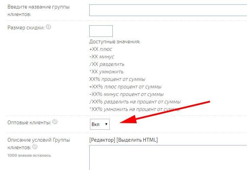Image resolution: width=247 pixels, height=170 pixels.
Task: Click the -XX минус hint line
Action: 102,57
